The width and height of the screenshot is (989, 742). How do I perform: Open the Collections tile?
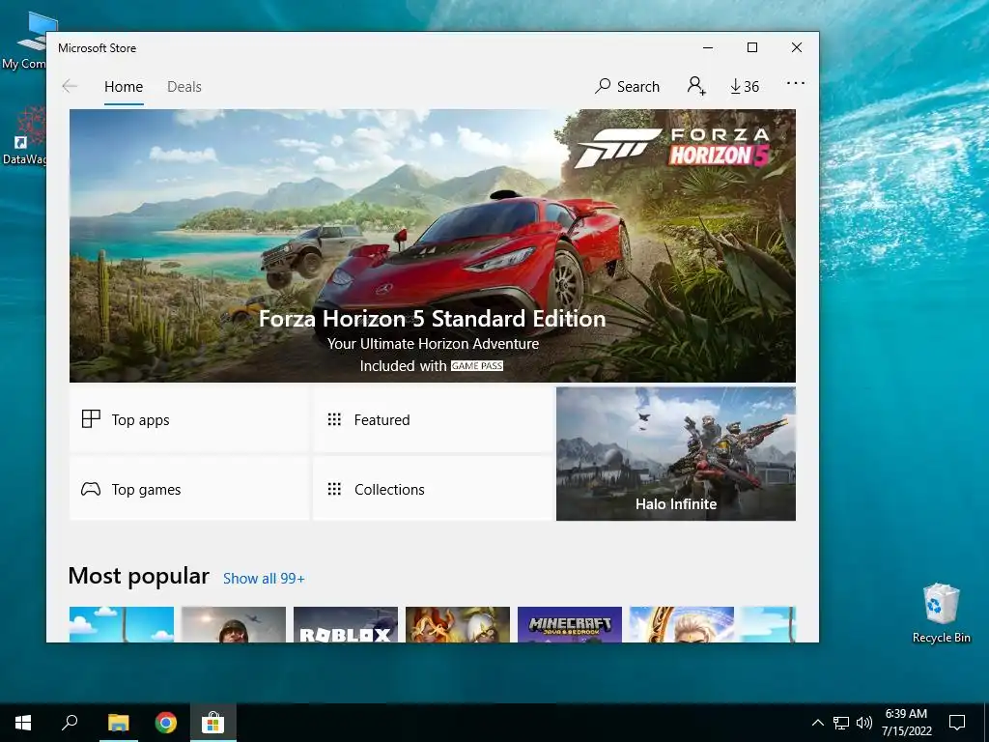point(433,489)
